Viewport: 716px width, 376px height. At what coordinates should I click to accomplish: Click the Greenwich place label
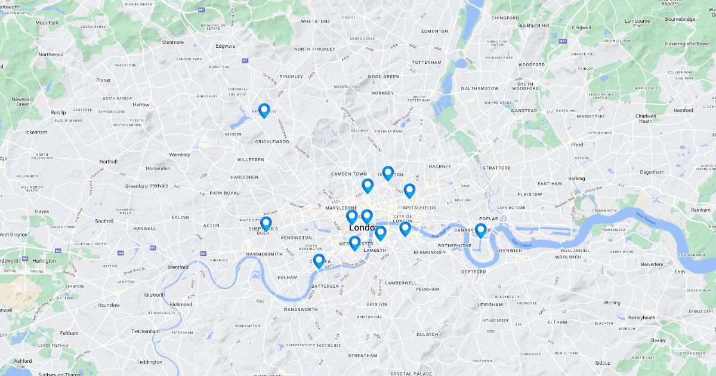(x=509, y=251)
